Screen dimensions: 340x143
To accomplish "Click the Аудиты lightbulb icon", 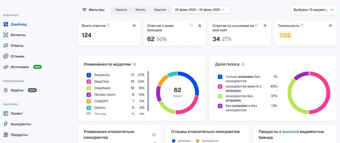I will [x=6, y=90].
